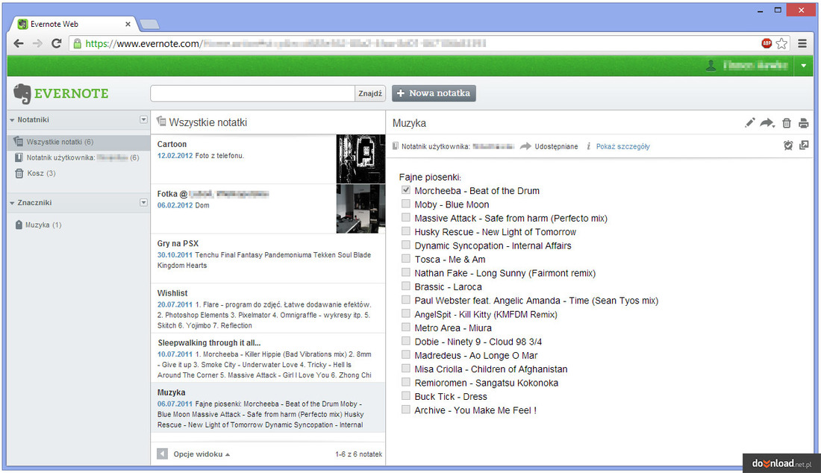Check Buck Tick - Dress
Viewport: 821px width, 473px height.
point(406,395)
